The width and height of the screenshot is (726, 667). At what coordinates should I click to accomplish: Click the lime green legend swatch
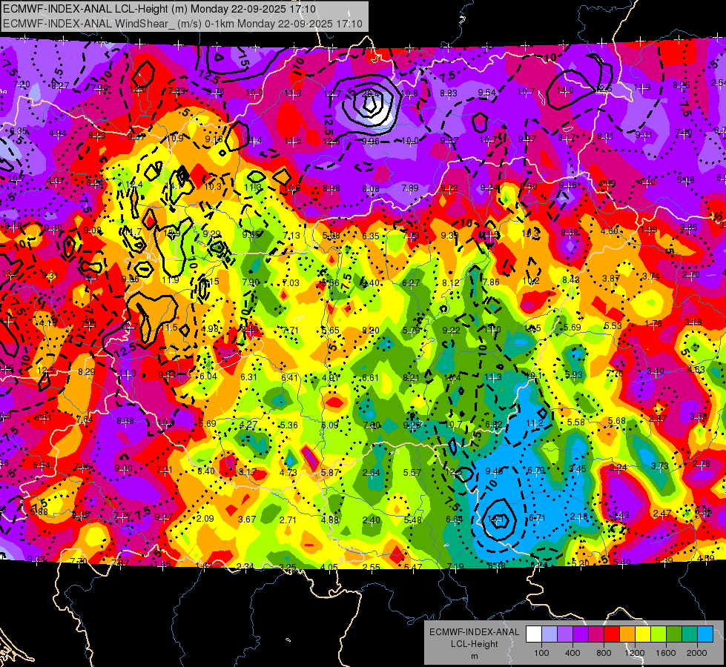point(659,634)
